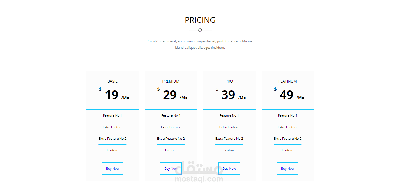Click the PREMIUM plan title
Screen dimensions: 398x187
click(x=171, y=81)
